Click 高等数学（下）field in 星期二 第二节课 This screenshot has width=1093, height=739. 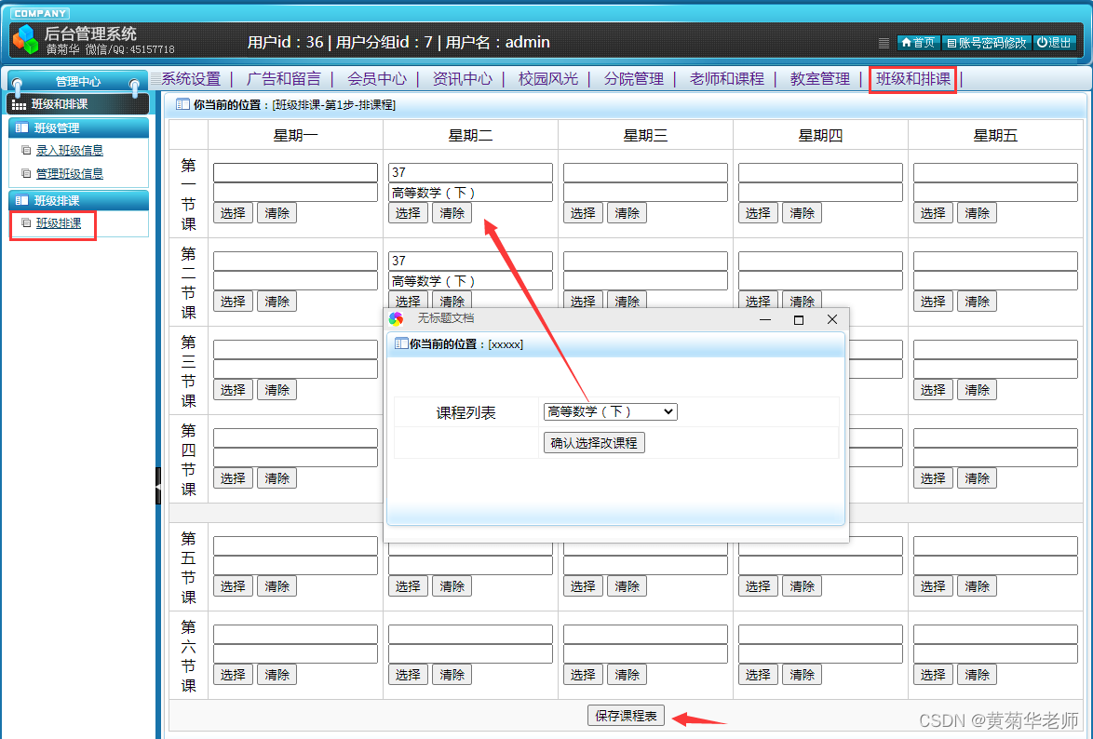pos(470,281)
